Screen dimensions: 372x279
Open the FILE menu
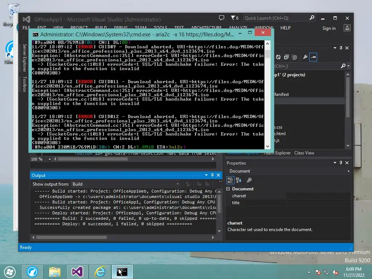pyautogui.click(x=26, y=28)
